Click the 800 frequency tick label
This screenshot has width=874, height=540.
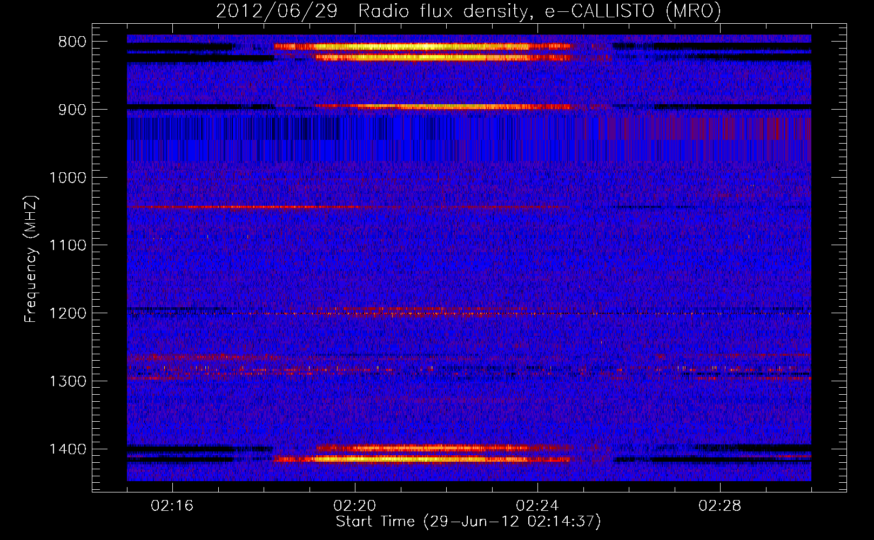(x=72, y=42)
